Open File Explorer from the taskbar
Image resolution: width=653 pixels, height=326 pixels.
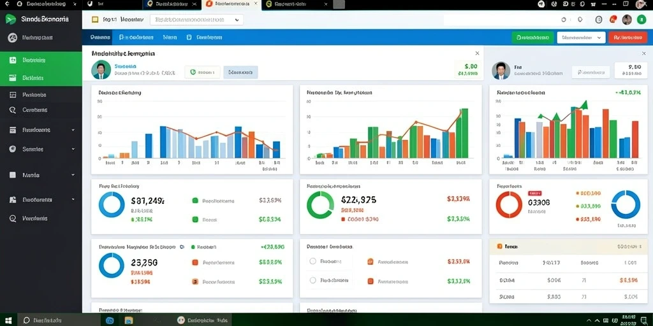tap(129, 320)
